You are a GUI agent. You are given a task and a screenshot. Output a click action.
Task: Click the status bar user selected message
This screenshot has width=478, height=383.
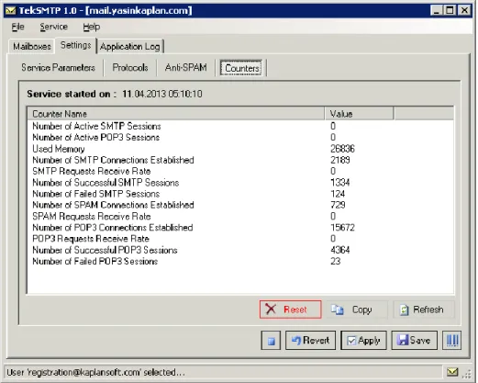click(95, 372)
